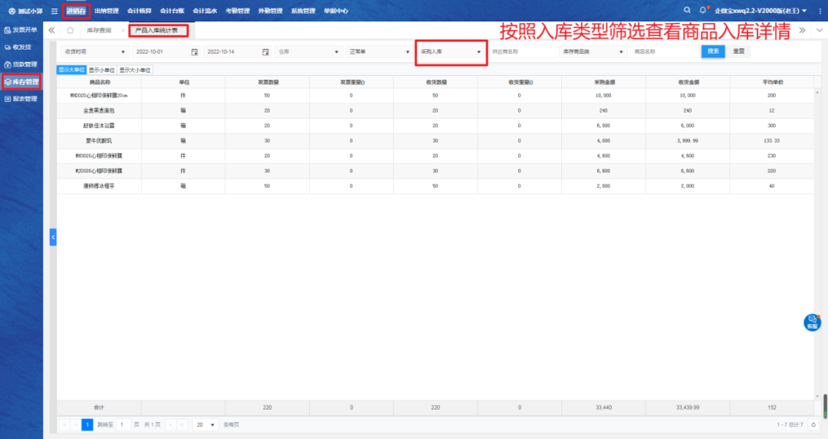Open the notification bell
Image resolution: width=828 pixels, height=439 pixels.
(x=702, y=10)
